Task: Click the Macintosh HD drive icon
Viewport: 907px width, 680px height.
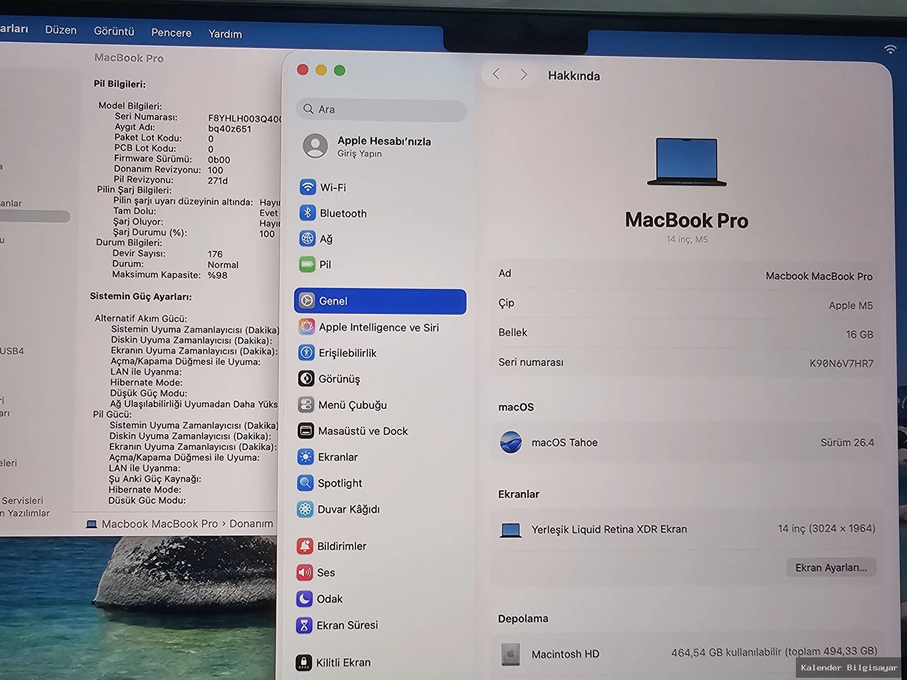Action: (511, 654)
